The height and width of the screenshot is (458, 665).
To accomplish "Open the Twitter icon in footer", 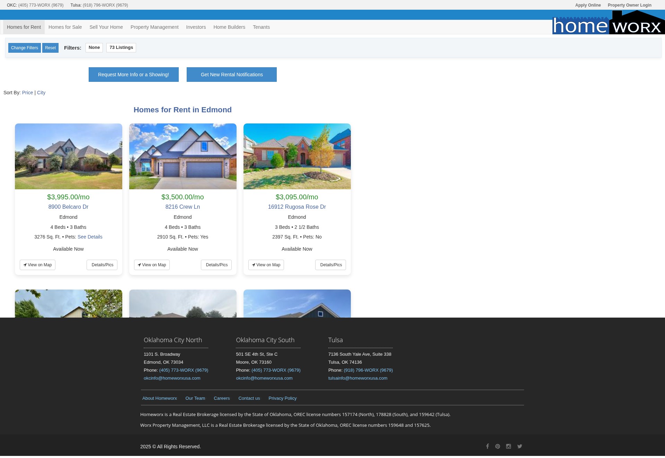I will [520, 446].
